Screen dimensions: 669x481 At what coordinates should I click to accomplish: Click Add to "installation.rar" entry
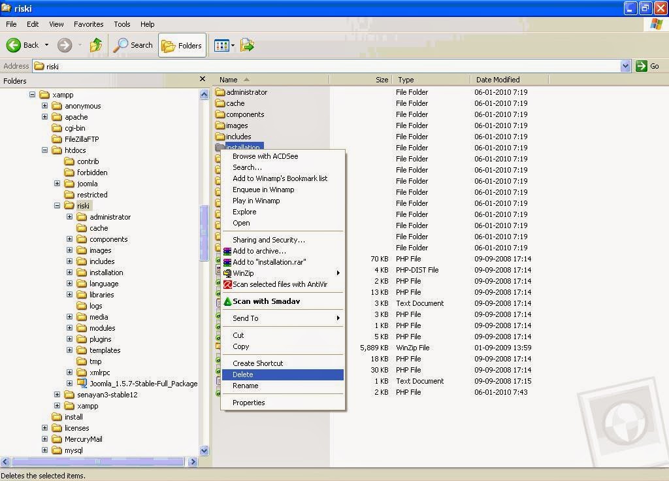pos(283,262)
